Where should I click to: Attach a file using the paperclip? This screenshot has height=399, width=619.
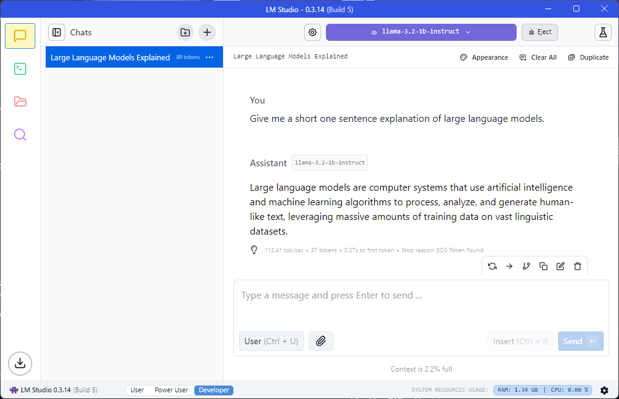(x=321, y=341)
